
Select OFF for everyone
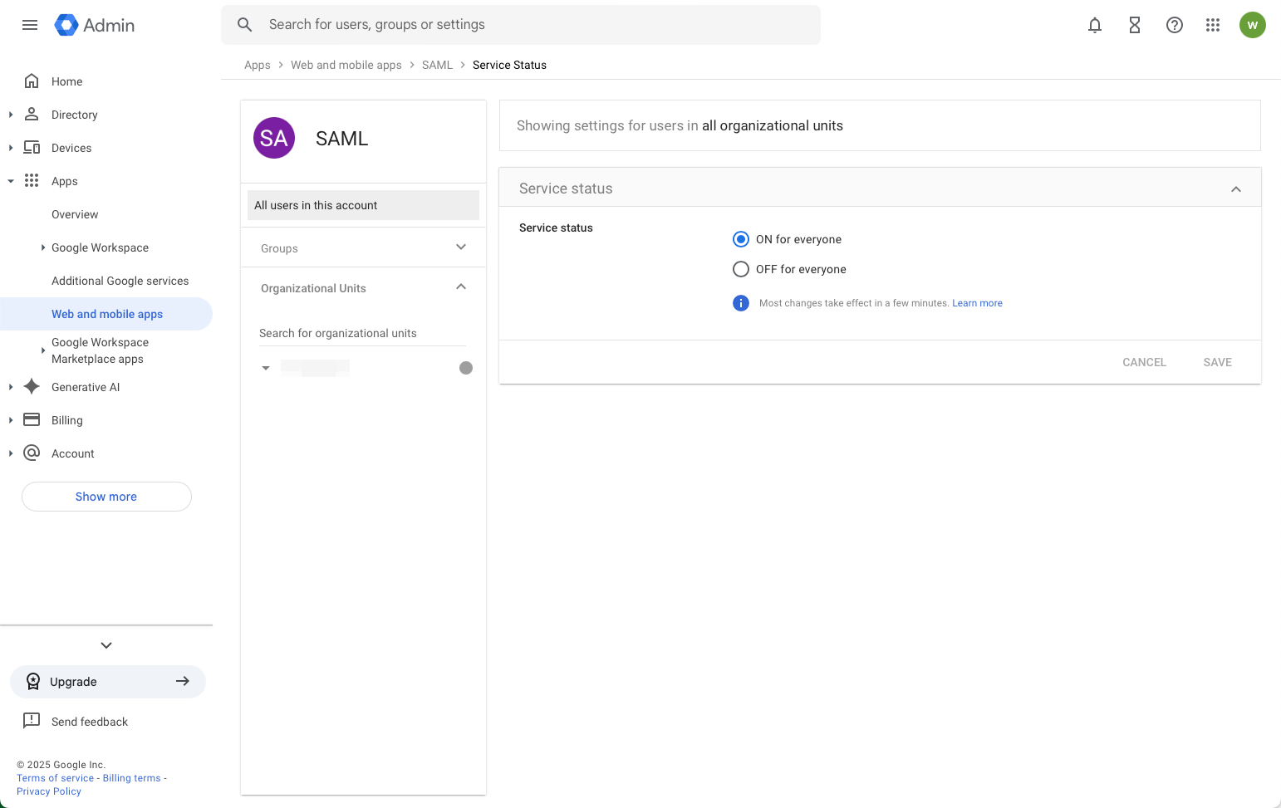coord(740,268)
